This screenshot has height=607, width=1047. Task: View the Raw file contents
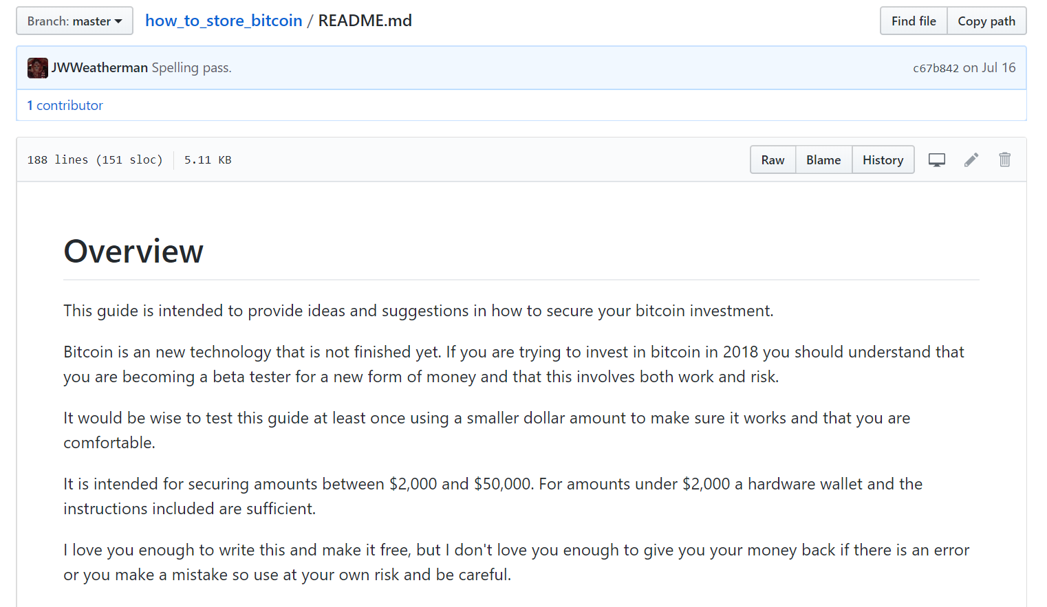coord(773,159)
